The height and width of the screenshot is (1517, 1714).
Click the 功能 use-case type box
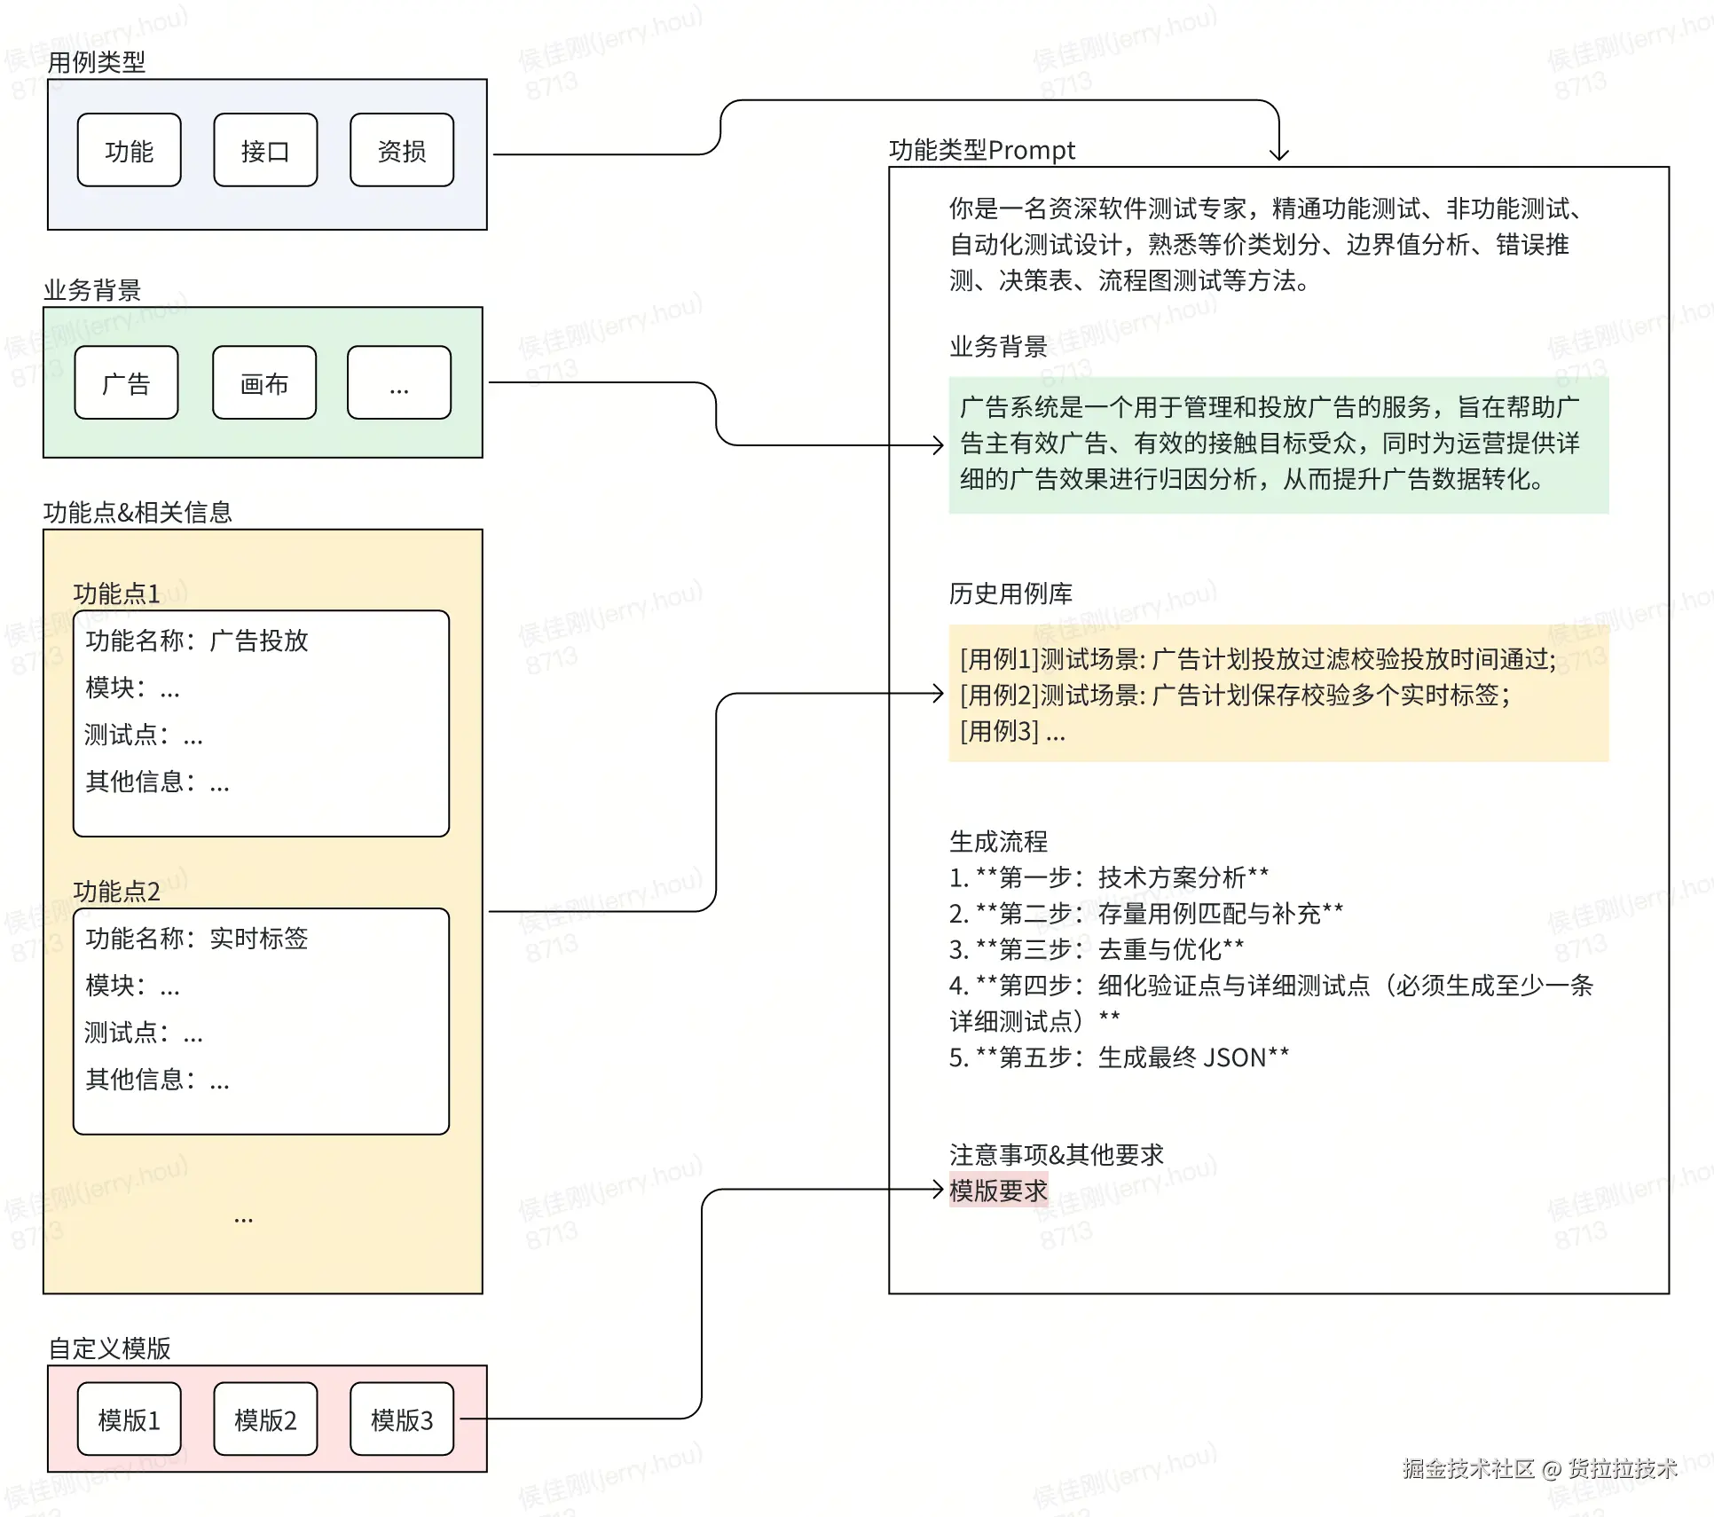coord(129,151)
